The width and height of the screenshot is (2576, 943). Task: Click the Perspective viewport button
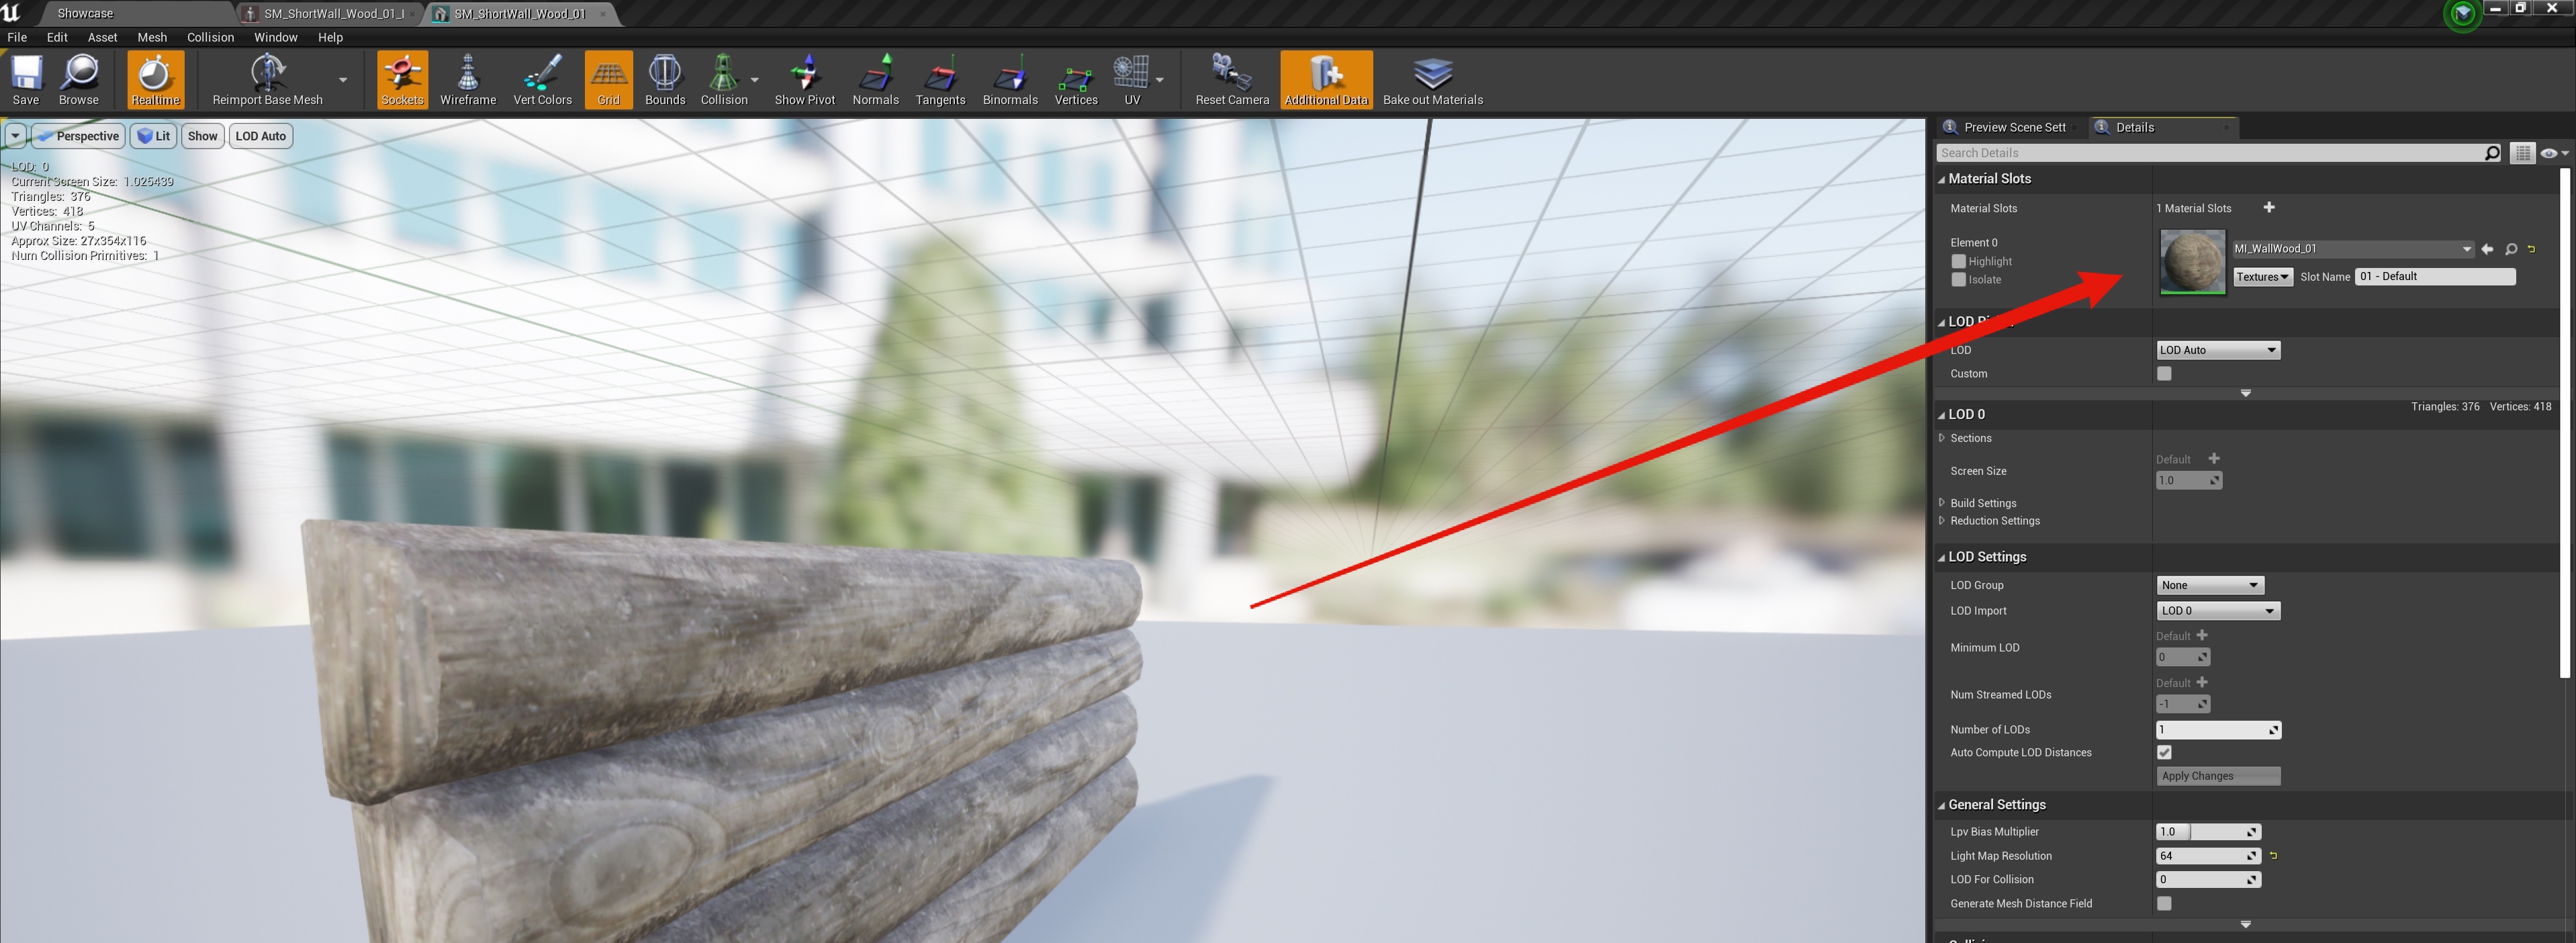tap(78, 136)
